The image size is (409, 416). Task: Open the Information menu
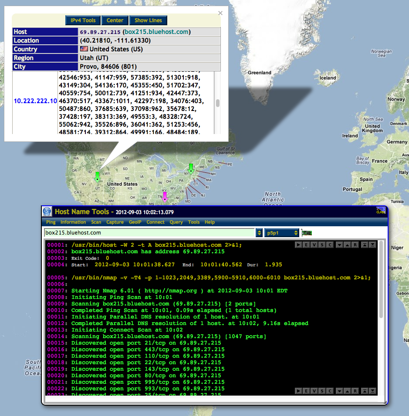pyautogui.click(x=73, y=222)
